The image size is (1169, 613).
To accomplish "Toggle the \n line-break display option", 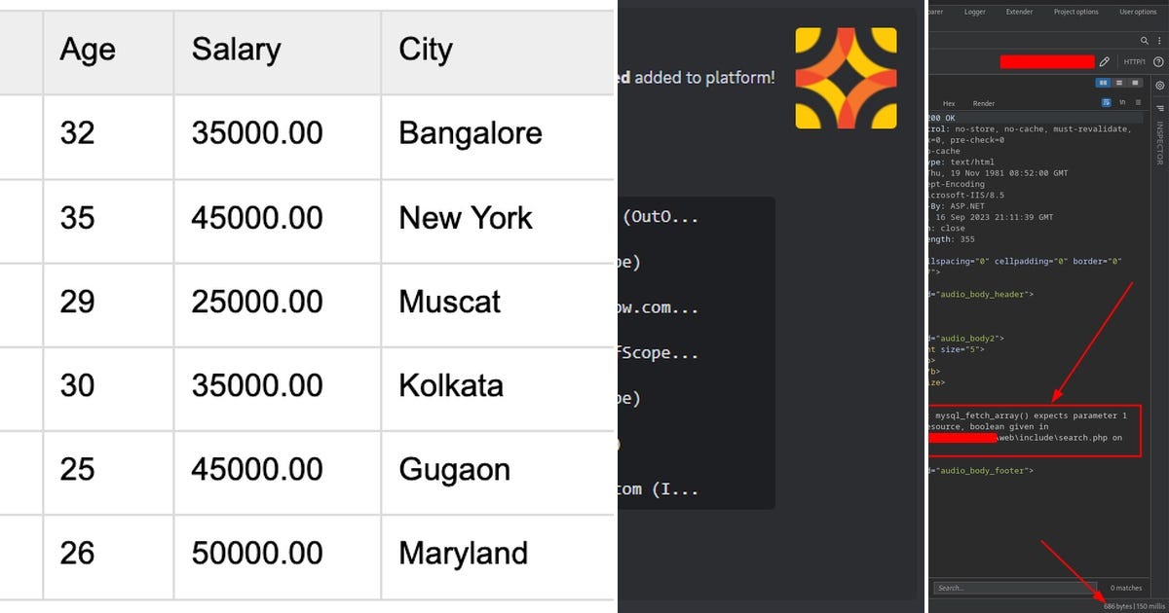I will [x=1122, y=102].
